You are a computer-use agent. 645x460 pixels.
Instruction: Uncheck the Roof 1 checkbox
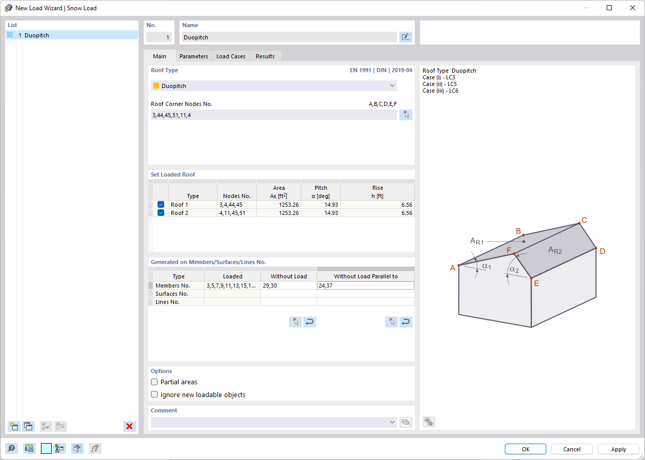pos(161,205)
